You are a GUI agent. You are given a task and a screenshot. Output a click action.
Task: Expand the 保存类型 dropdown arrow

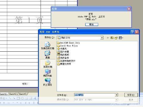(116, 100)
